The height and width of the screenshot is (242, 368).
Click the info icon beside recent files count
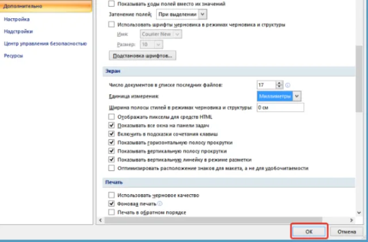(x=287, y=85)
